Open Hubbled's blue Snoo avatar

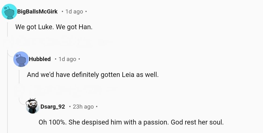pyautogui.click(x=21, y=59)
